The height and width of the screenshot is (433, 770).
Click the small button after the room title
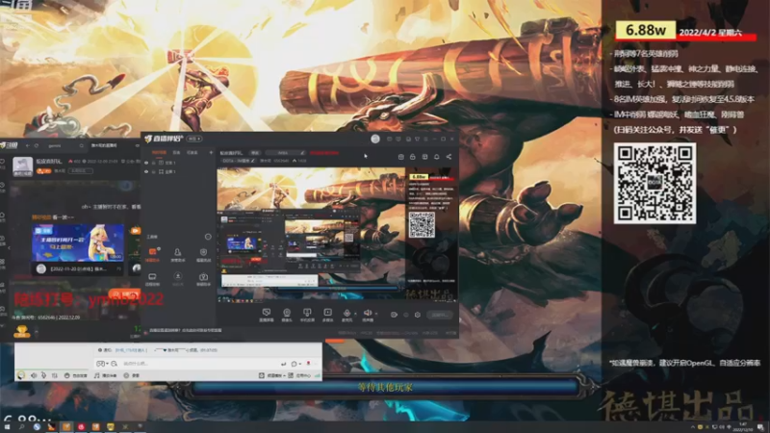coord(255,153)
